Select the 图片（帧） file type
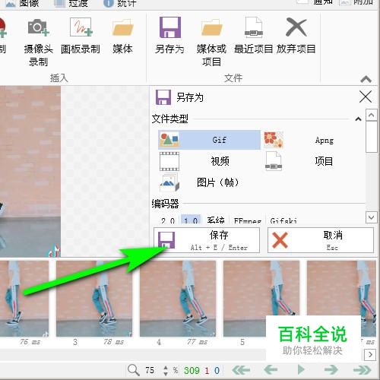The height and width of the screenshot is (380, 380). click(x=209, y=182)
